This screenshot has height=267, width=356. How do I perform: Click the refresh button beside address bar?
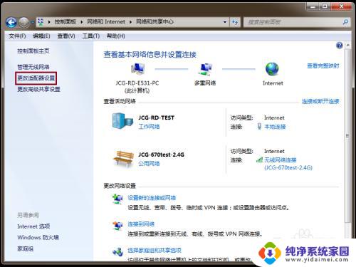click(235, 22)
